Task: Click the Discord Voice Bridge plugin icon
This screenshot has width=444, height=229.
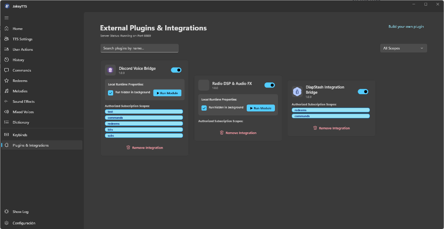Action: (111, 70)
